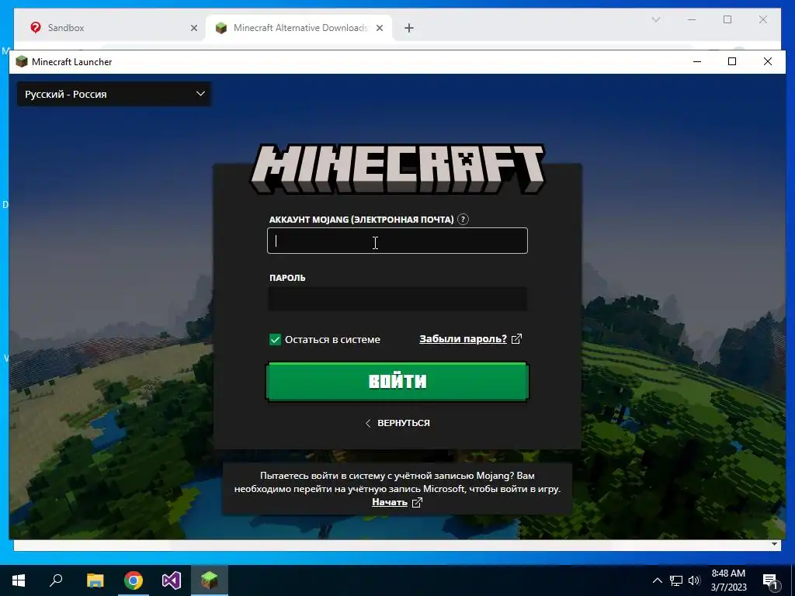
Task: Open the Русский - Россия language dropdown
Action: click(x=115, y=94)
